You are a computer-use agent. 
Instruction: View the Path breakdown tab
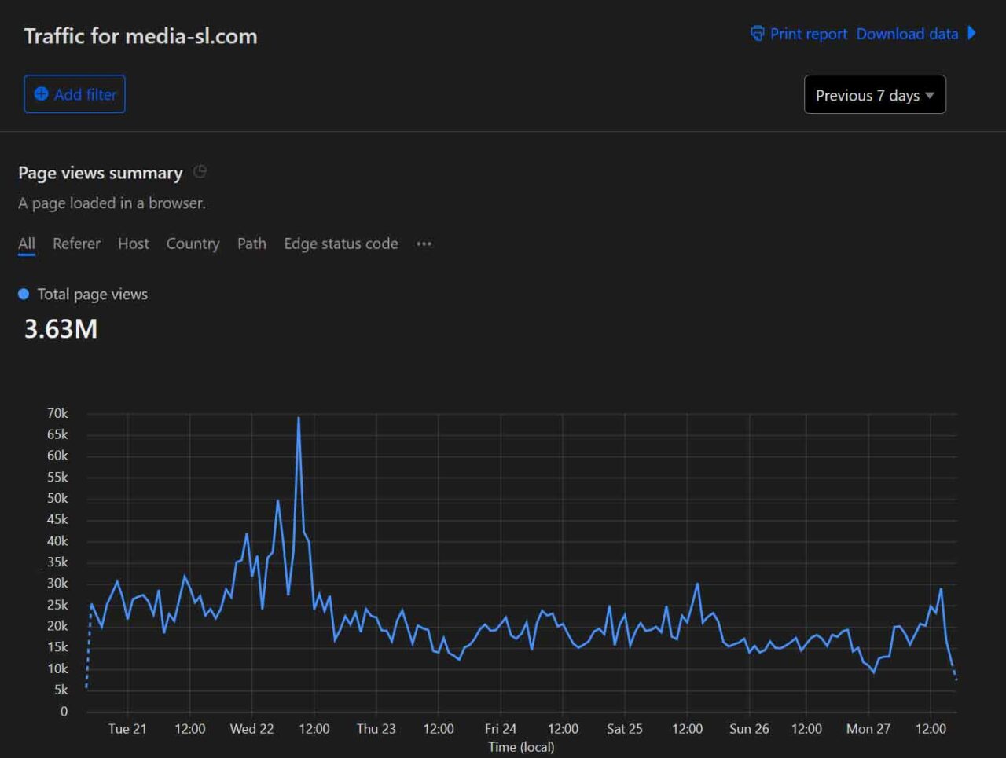click(251, 244)
